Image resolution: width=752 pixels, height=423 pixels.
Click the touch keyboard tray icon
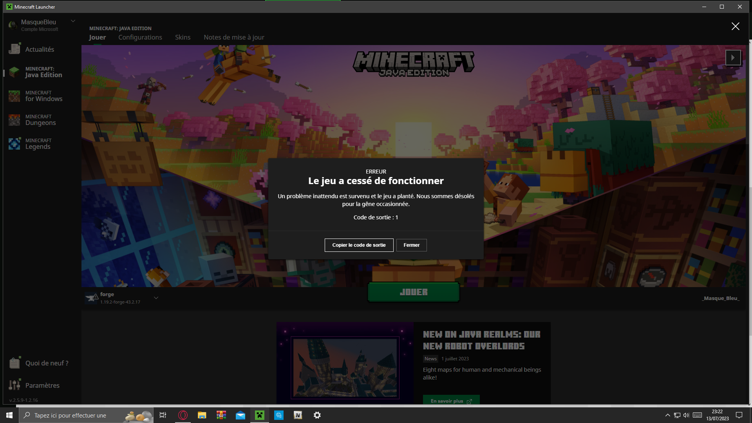click(x=697, y=415)
